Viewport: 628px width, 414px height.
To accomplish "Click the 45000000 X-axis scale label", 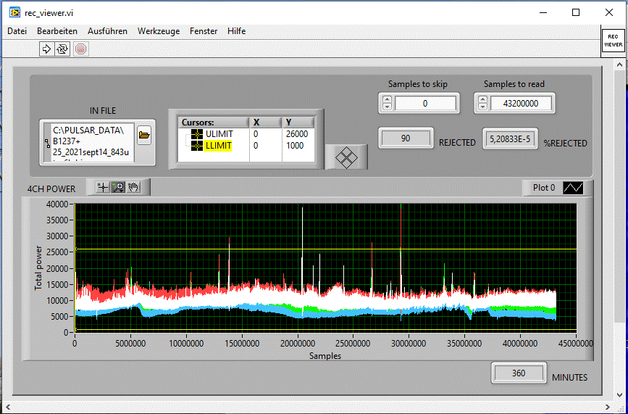I will 577,344.
